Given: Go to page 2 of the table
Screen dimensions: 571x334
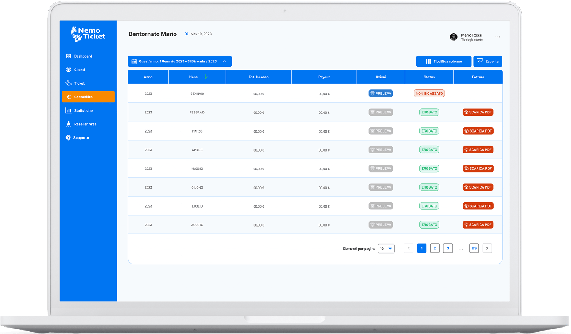Looking at the screenshot, I should tap(435, 248).
